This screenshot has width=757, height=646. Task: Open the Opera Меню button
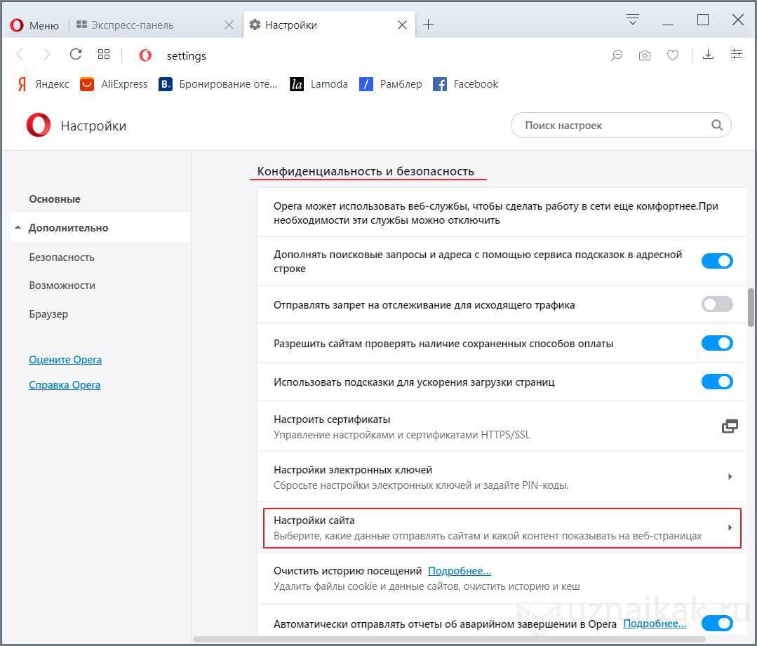(35, 25)
